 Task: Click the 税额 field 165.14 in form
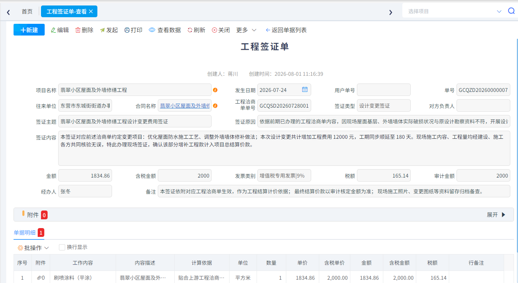(x=384, y=175)
